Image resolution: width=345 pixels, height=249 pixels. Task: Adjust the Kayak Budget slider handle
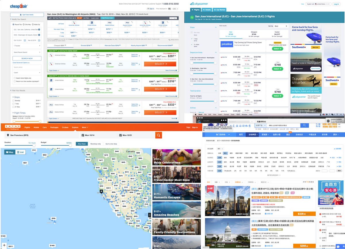71,145
